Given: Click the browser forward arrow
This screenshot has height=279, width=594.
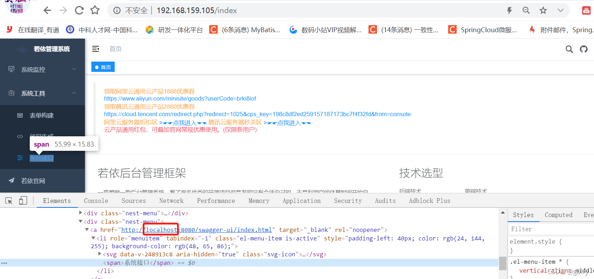Looking at the screenshot, I should [63, 11].
